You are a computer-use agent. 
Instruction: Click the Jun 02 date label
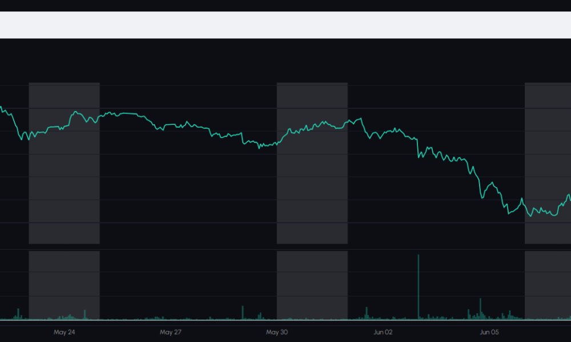(383, 332)
